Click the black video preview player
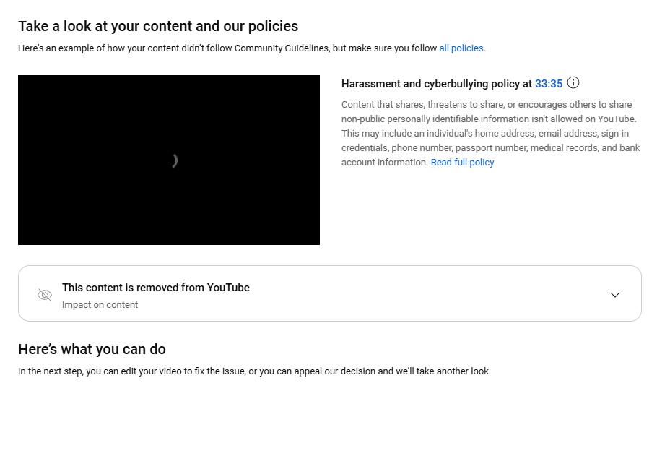 point(169,160)
